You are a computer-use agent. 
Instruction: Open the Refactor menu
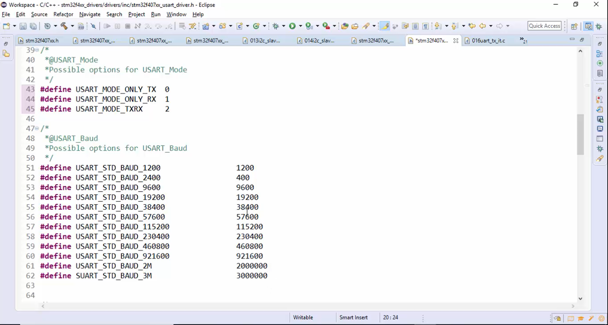pos(63,14)
